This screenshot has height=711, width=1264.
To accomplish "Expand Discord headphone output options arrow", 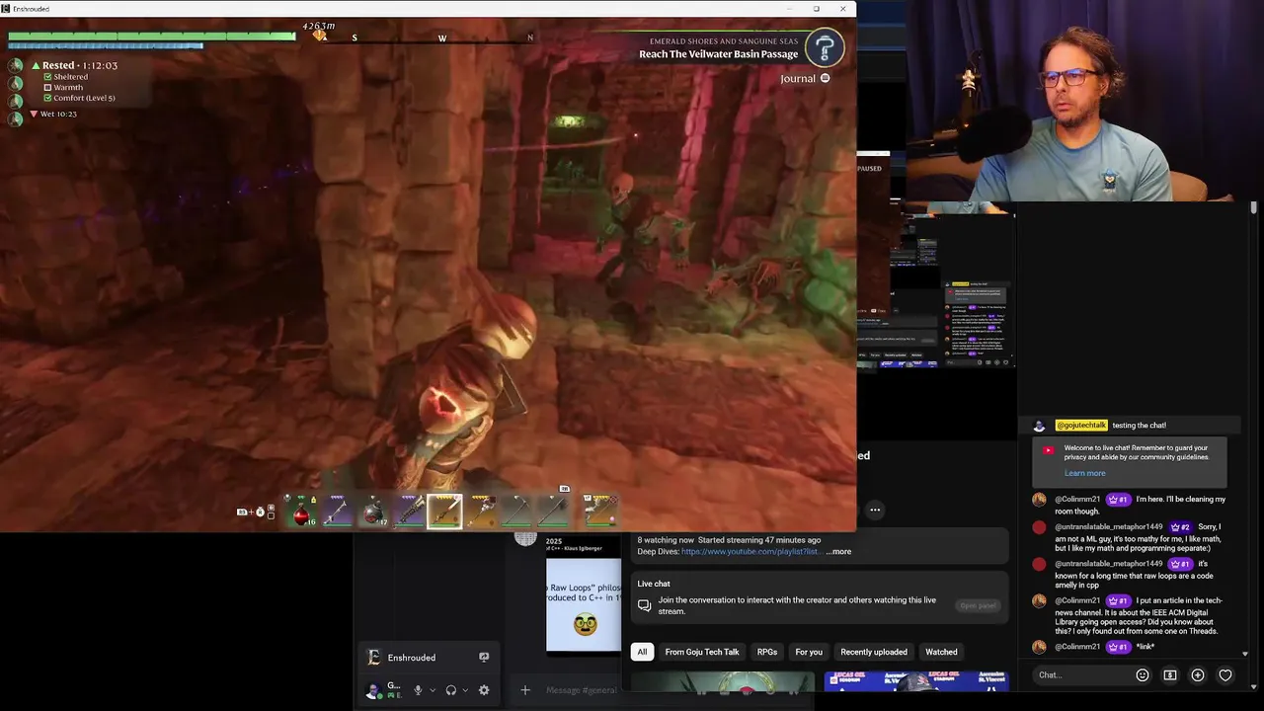I will 465,690.
